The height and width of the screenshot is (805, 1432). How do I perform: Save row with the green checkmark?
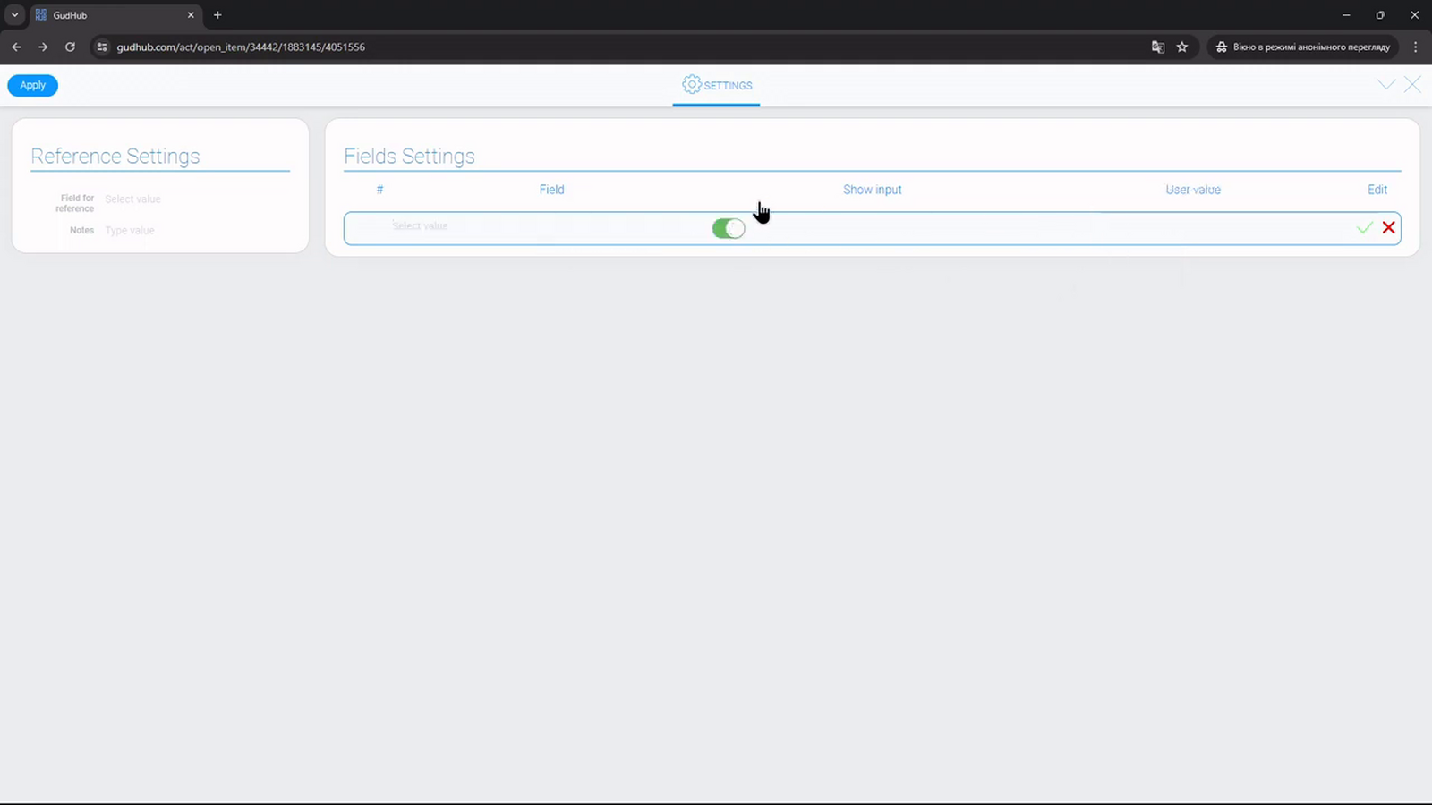(1364, 228)
